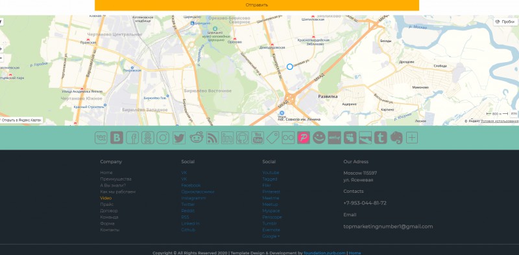The height and width of the screenshot is (255, 519).
Task: Open the Google + text link
Action: pyautogui.click(x=271, y=236)
